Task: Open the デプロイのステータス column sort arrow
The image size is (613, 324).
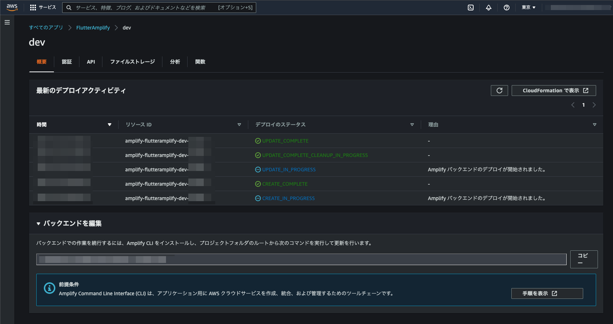Action: [412, 125]
